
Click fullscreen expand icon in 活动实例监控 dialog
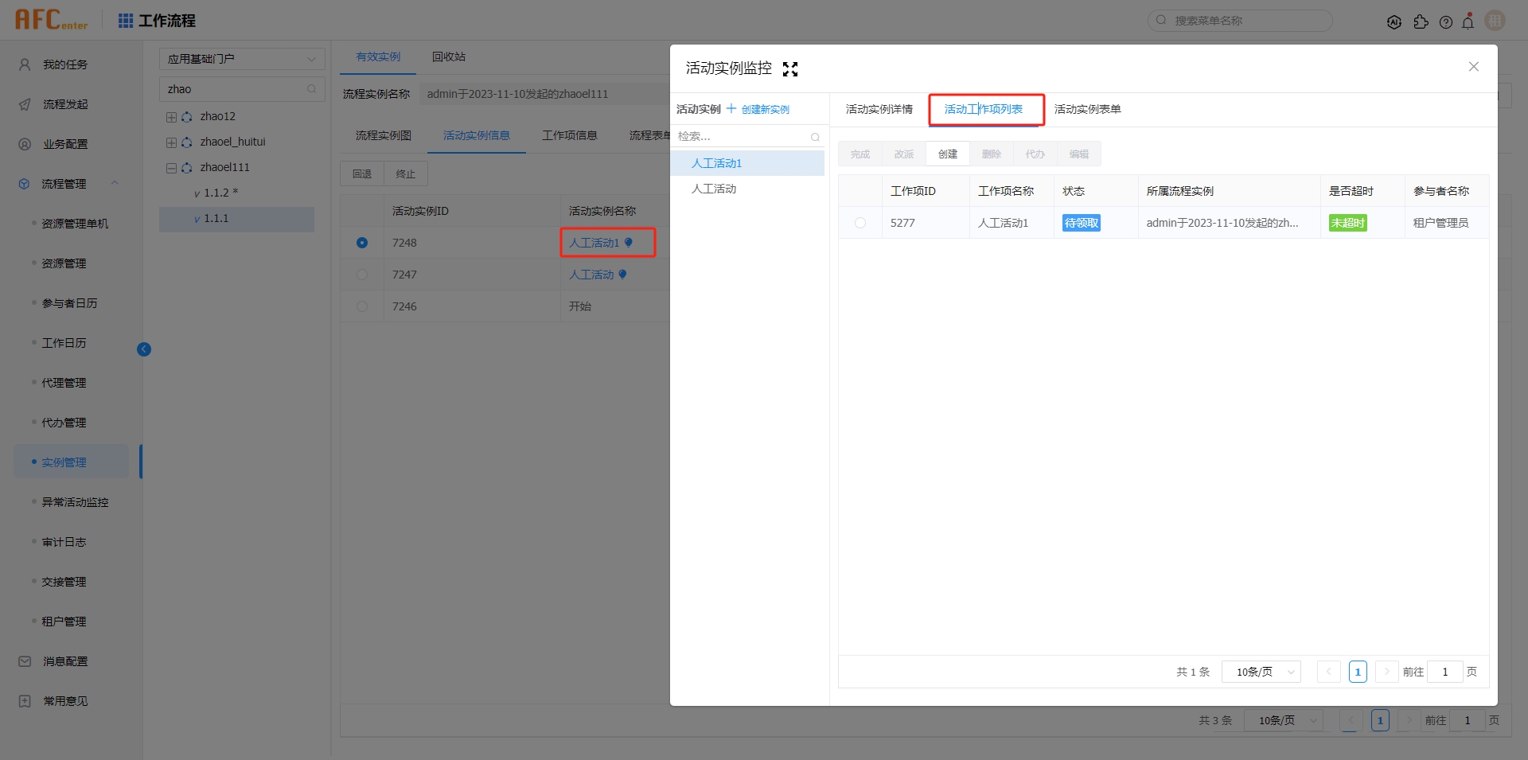click(789, 68)
